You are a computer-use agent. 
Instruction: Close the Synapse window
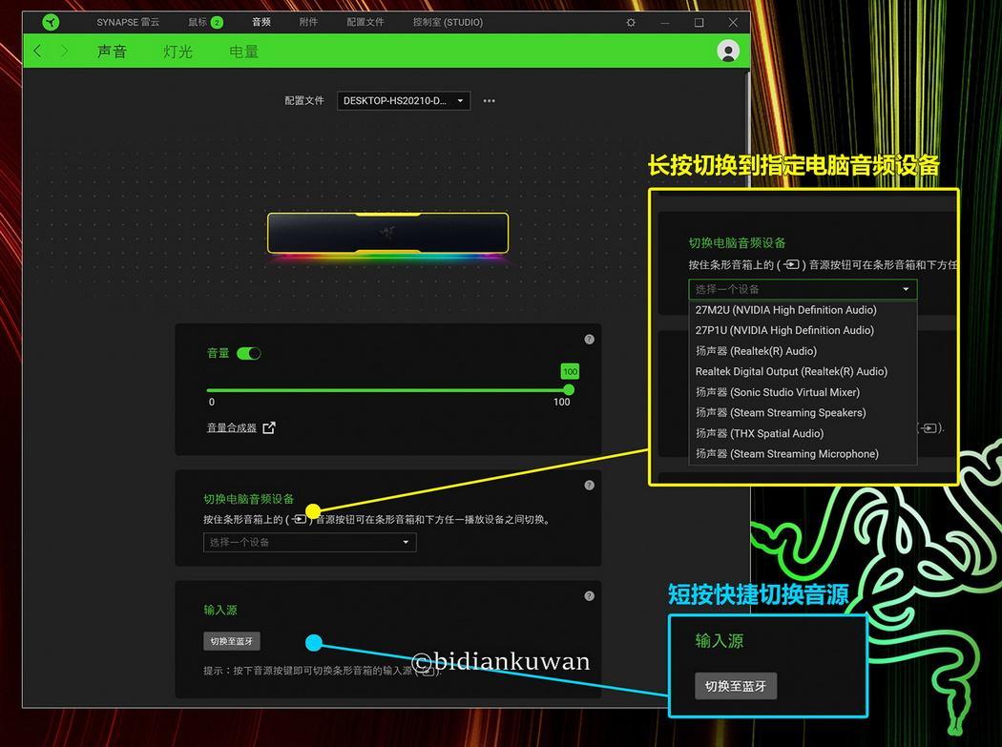pos(733,22)
